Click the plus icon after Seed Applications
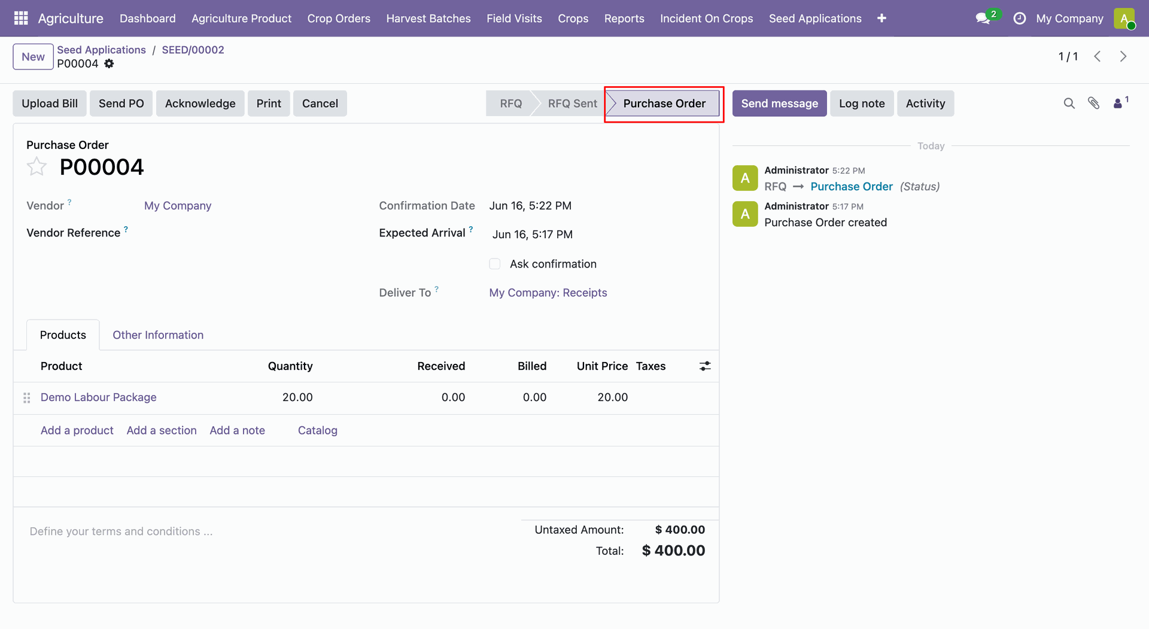 881,19
